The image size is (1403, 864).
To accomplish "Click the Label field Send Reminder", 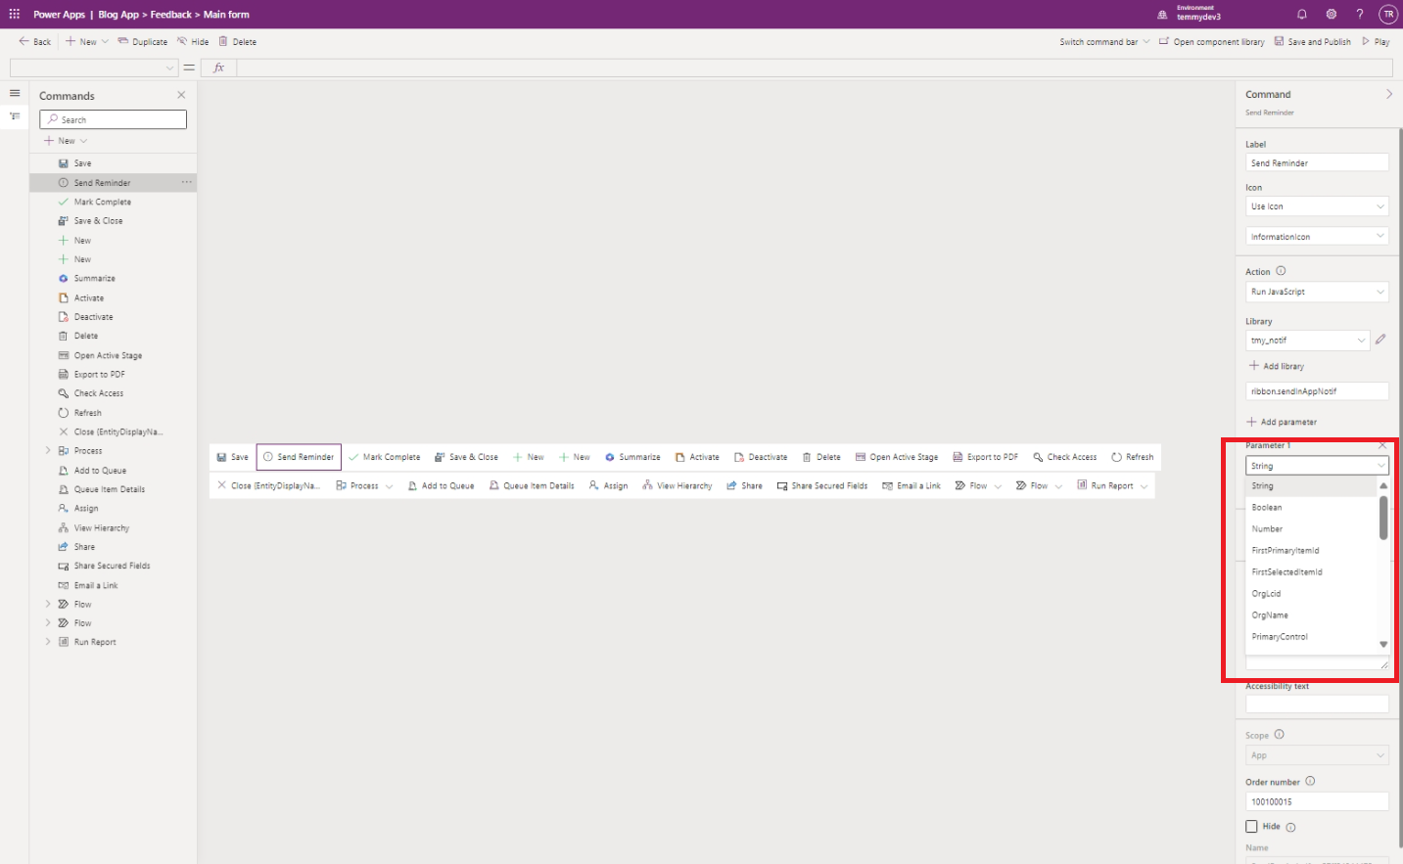I will click(x=1317, y=162).
